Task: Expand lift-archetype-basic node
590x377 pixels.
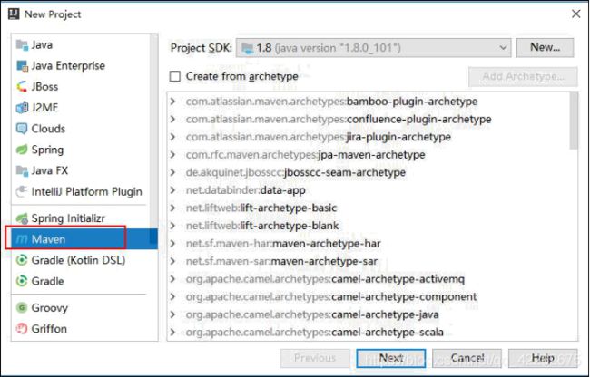Action: pyautogui.click(x=172, y=208)
